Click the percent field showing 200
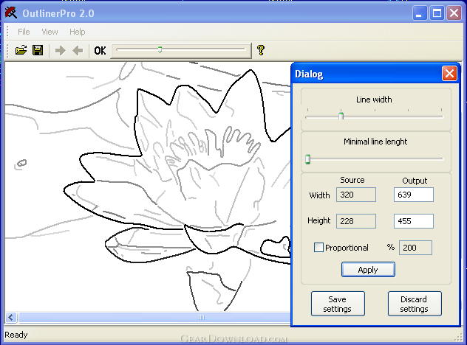 click(415, 248)
